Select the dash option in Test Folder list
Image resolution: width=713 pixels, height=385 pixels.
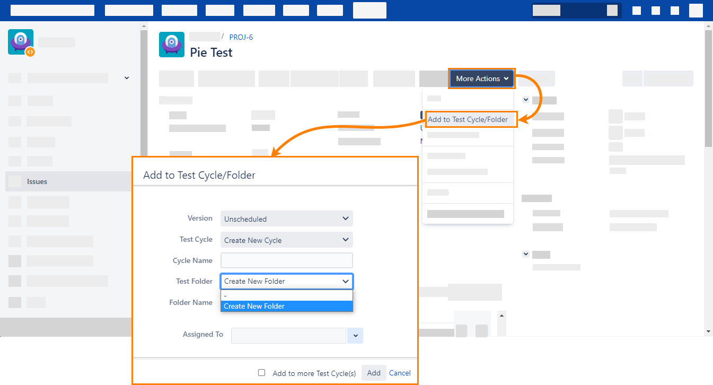(286, 295)
